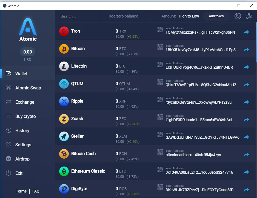
Task: Show QR code for DigiByte address
Action: coord(160,187)
